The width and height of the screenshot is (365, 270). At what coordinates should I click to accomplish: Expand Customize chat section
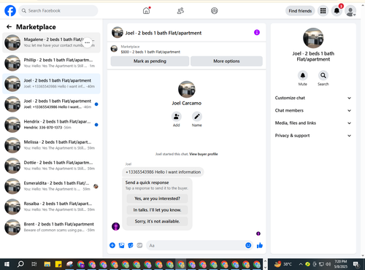click(x=313, y=98)
